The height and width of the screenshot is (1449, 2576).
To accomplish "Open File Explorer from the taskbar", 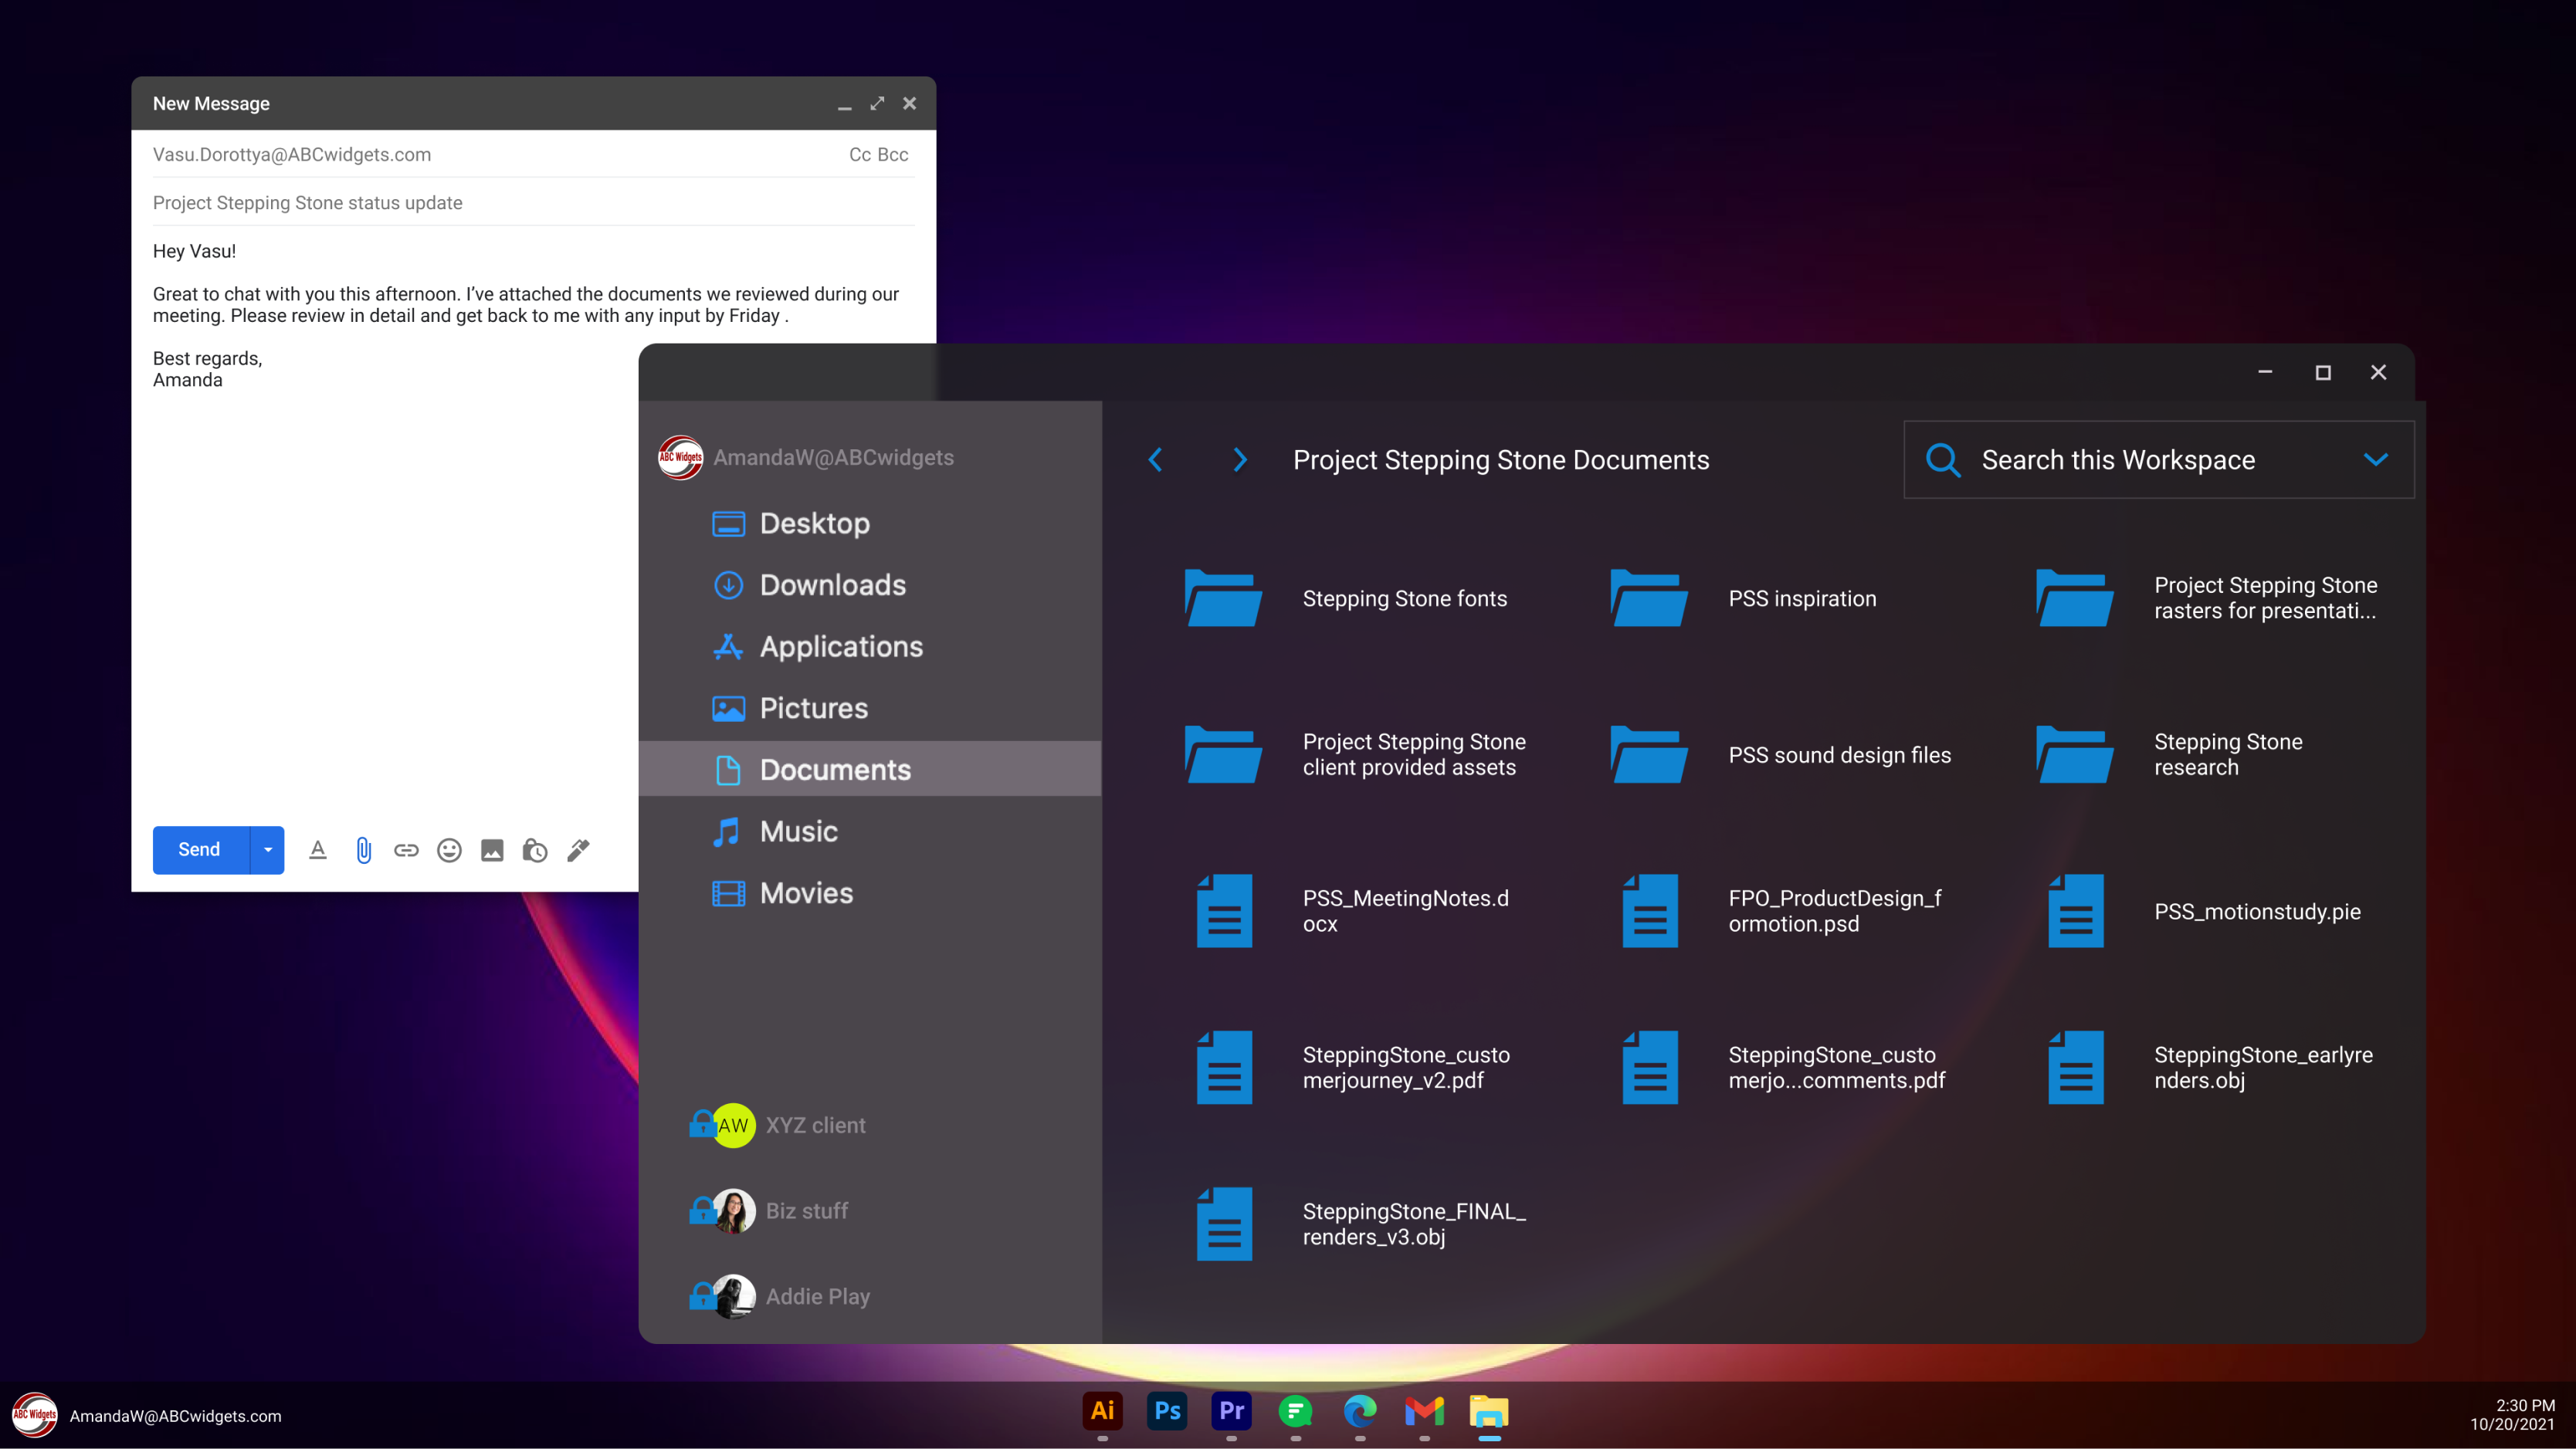I will 1489,1411.
